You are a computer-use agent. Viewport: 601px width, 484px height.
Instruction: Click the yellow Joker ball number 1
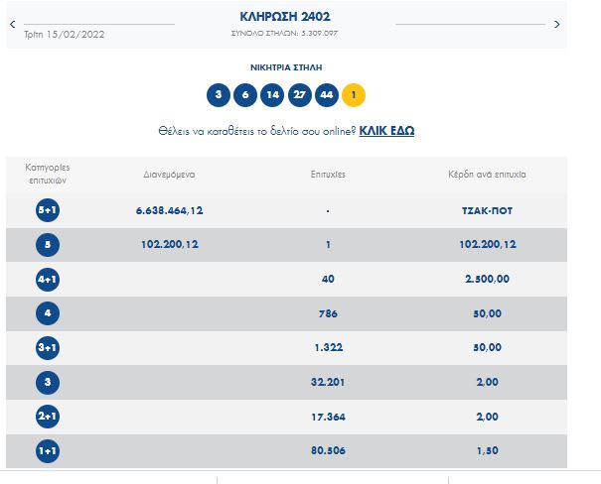(354, 95)
